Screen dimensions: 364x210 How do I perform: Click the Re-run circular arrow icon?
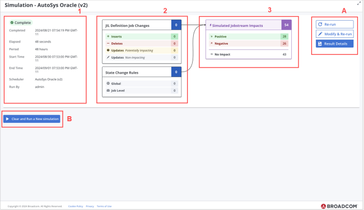pos(320,25)
